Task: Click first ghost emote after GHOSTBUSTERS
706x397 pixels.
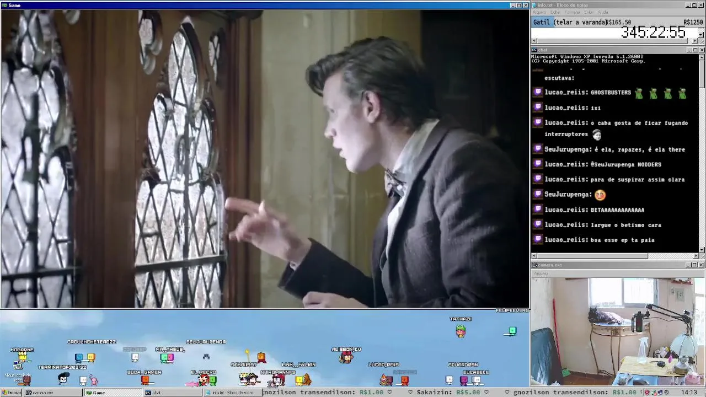Action: [639, 93]
